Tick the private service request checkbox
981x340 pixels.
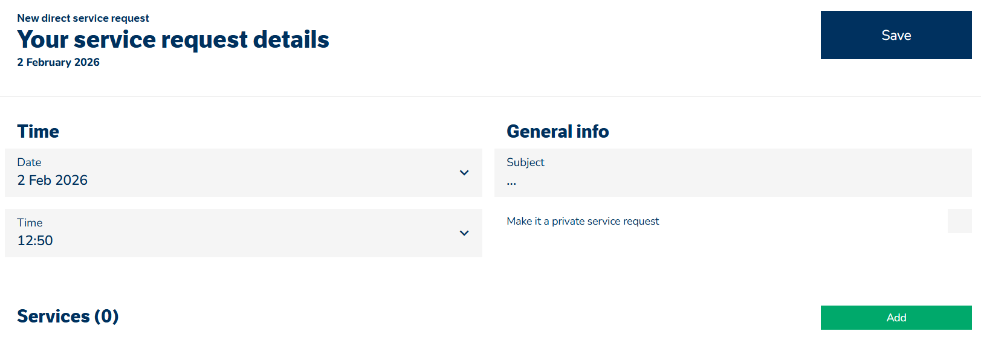click(959, 221)
